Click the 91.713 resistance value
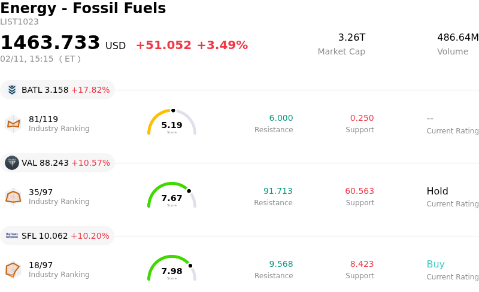This screenshot has width=479, height=292. [x=278, y=191]
